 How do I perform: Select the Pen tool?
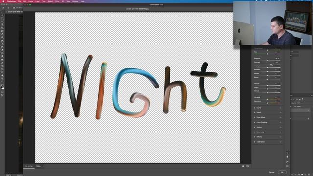click(2, 63)
